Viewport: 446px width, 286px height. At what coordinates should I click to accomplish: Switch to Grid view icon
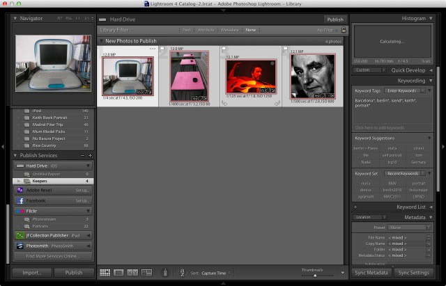coord(105,273)
